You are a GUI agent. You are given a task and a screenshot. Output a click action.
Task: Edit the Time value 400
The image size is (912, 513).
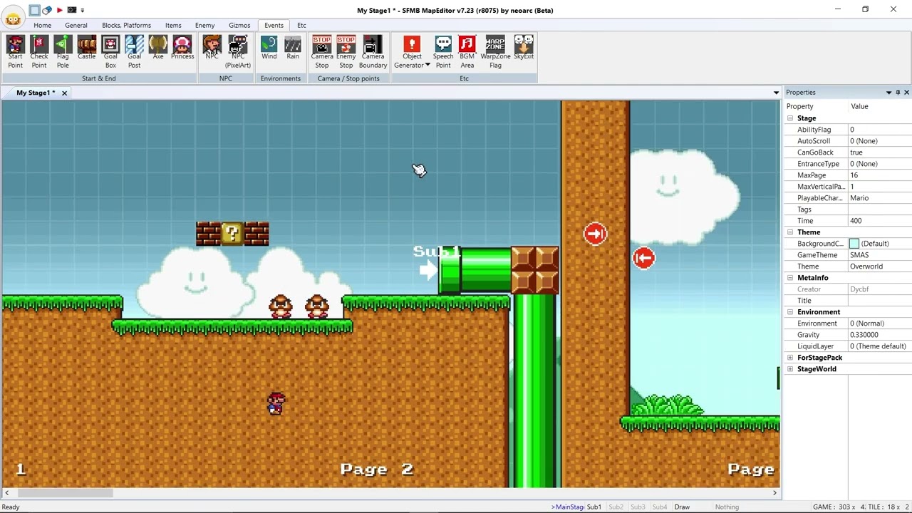pyautogui.click(x=879, y=221)
